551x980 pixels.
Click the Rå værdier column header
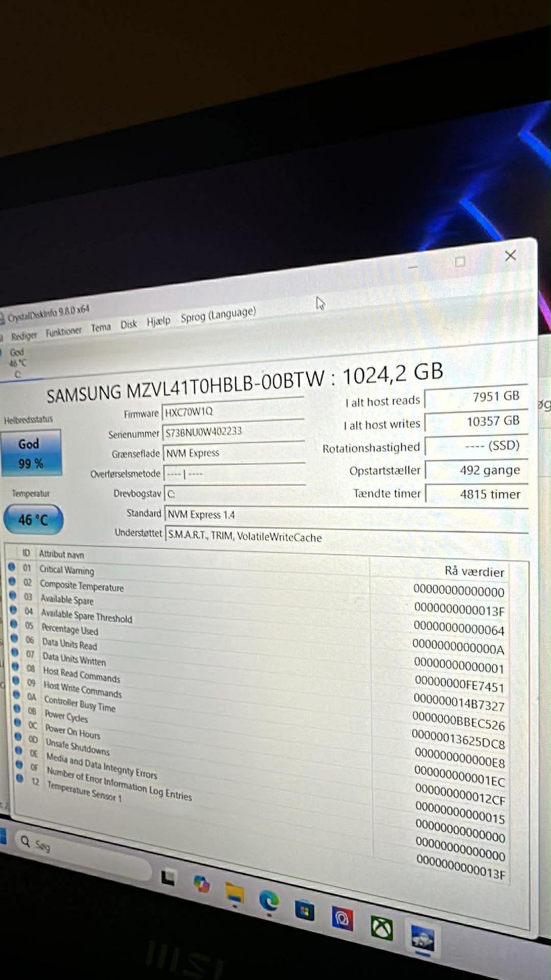tap(474, 571)
